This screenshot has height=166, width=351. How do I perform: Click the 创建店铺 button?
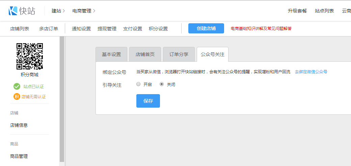click(206, 29)
